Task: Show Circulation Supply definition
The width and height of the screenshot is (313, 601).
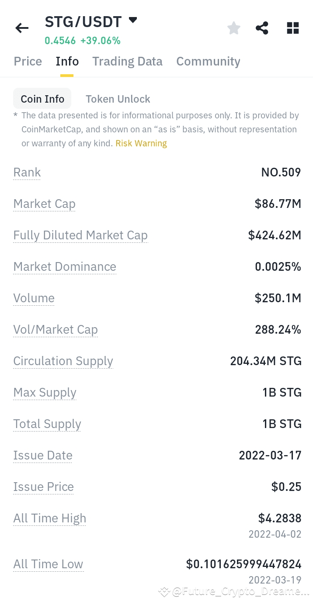Action: tap(63, 361)
